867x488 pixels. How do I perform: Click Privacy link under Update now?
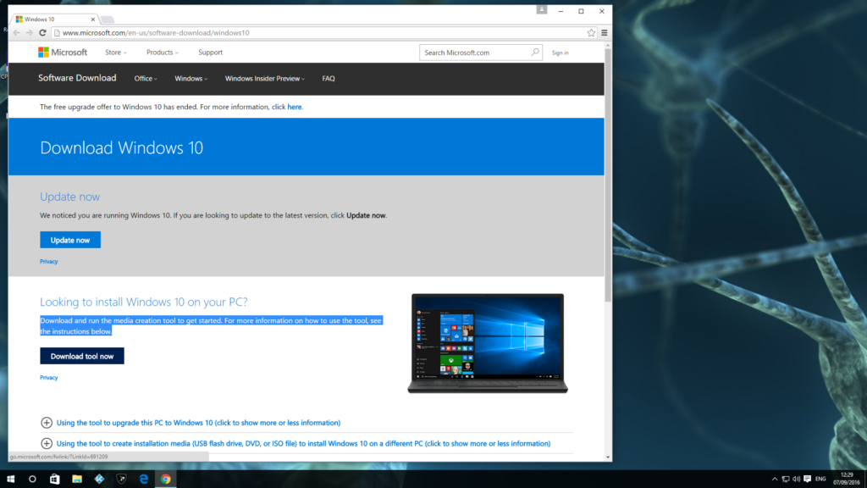tap(48, 262)
